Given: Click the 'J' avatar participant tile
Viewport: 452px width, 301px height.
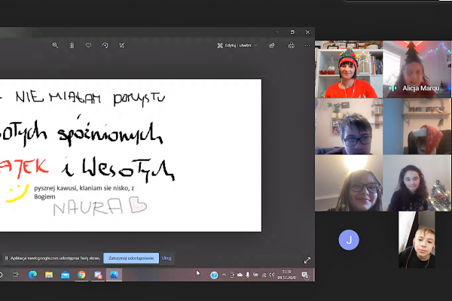Looking at the screenshot, I should tap(349, 240).
